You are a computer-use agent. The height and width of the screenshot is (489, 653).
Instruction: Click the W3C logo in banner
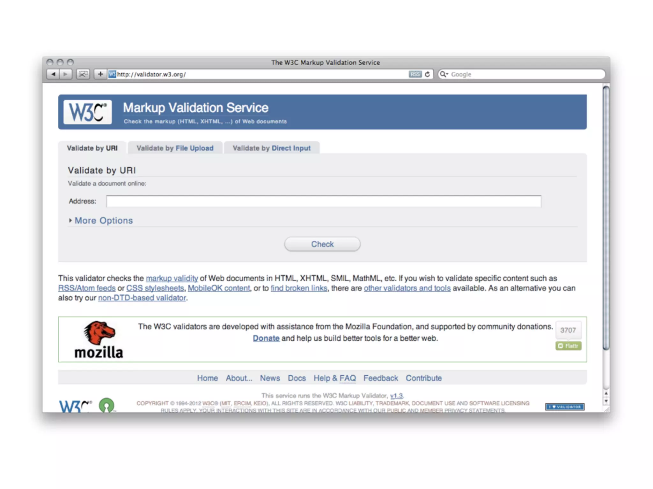point(87,112)
